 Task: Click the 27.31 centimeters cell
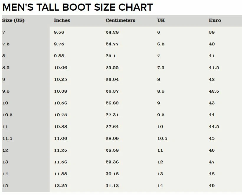coord(112,115)
